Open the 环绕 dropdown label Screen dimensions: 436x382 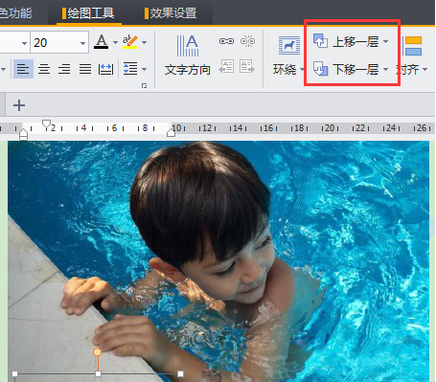(x=288, y=69)
